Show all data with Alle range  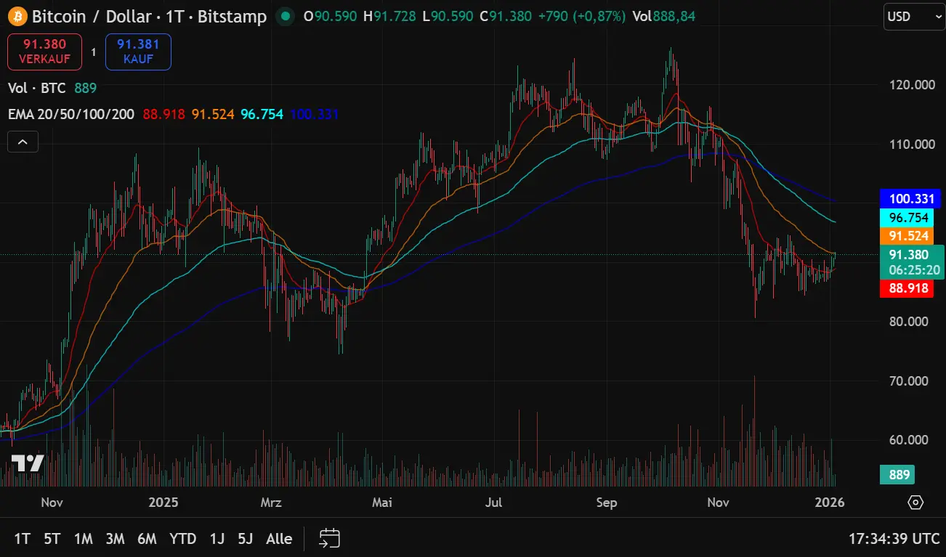coord(279,539)
